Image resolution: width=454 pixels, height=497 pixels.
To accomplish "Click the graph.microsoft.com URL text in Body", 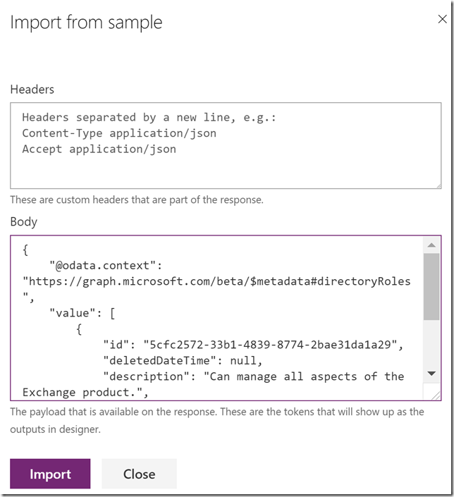I will coord(216,281).
